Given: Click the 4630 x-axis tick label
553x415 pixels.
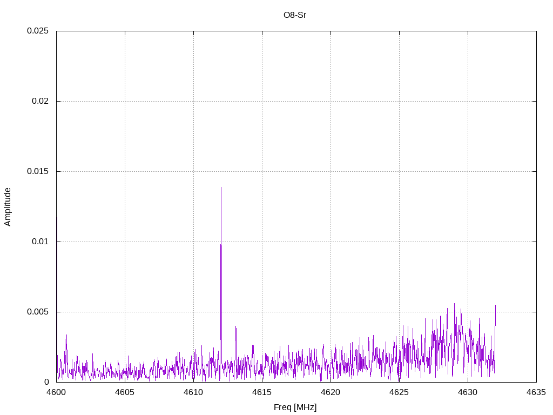Looking at the screenshot, I should tap(468, 392).
